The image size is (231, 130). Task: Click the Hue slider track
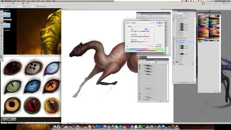[x=140, y=31]
